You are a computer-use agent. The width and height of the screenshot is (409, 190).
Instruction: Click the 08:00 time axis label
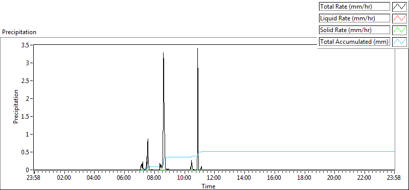click(x=154, y=178)
